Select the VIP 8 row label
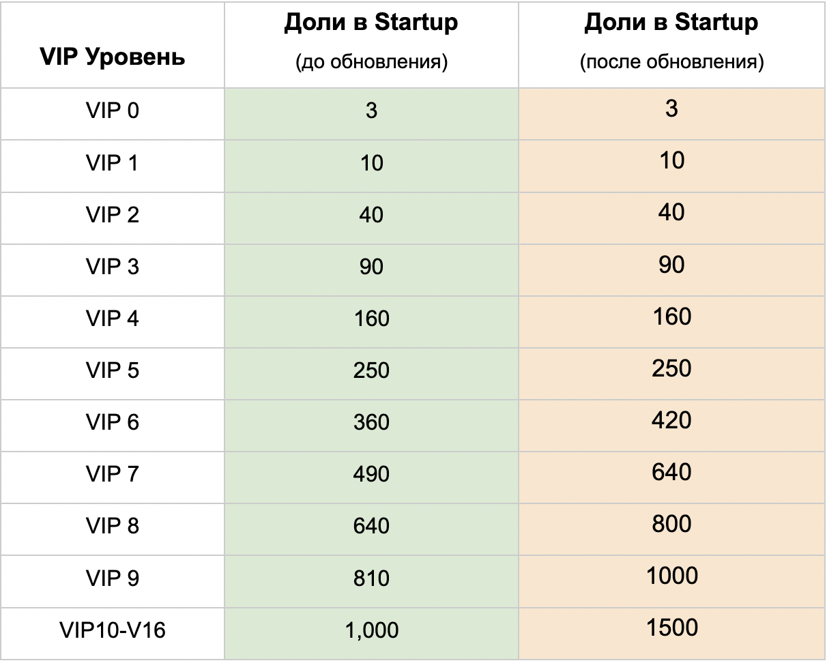The width and height of the screenshot is (827, 663). pos(113,526)
